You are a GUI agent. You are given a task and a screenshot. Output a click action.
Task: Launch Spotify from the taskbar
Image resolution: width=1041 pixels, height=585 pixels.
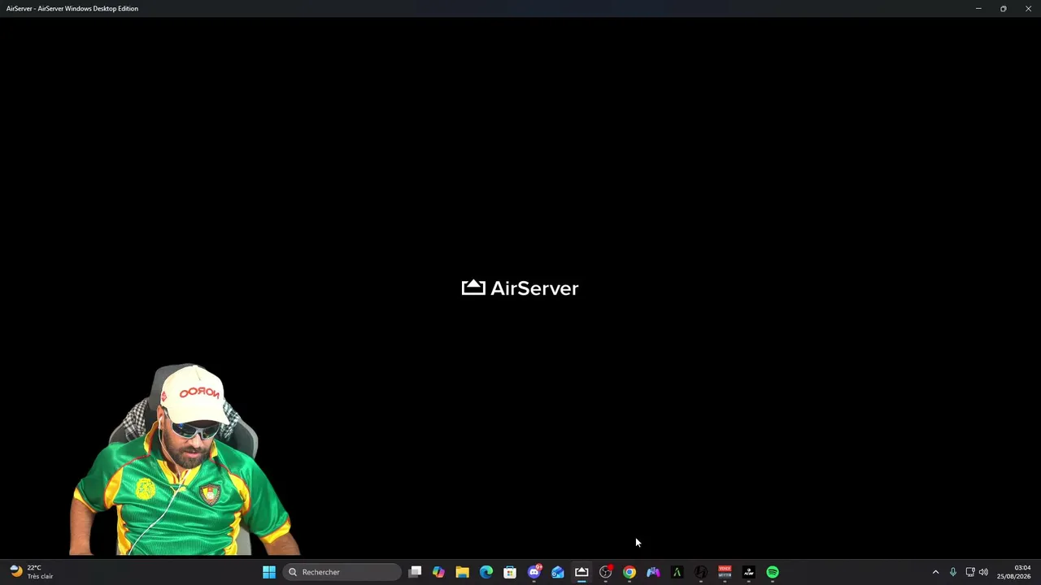[x=773, y=572]
